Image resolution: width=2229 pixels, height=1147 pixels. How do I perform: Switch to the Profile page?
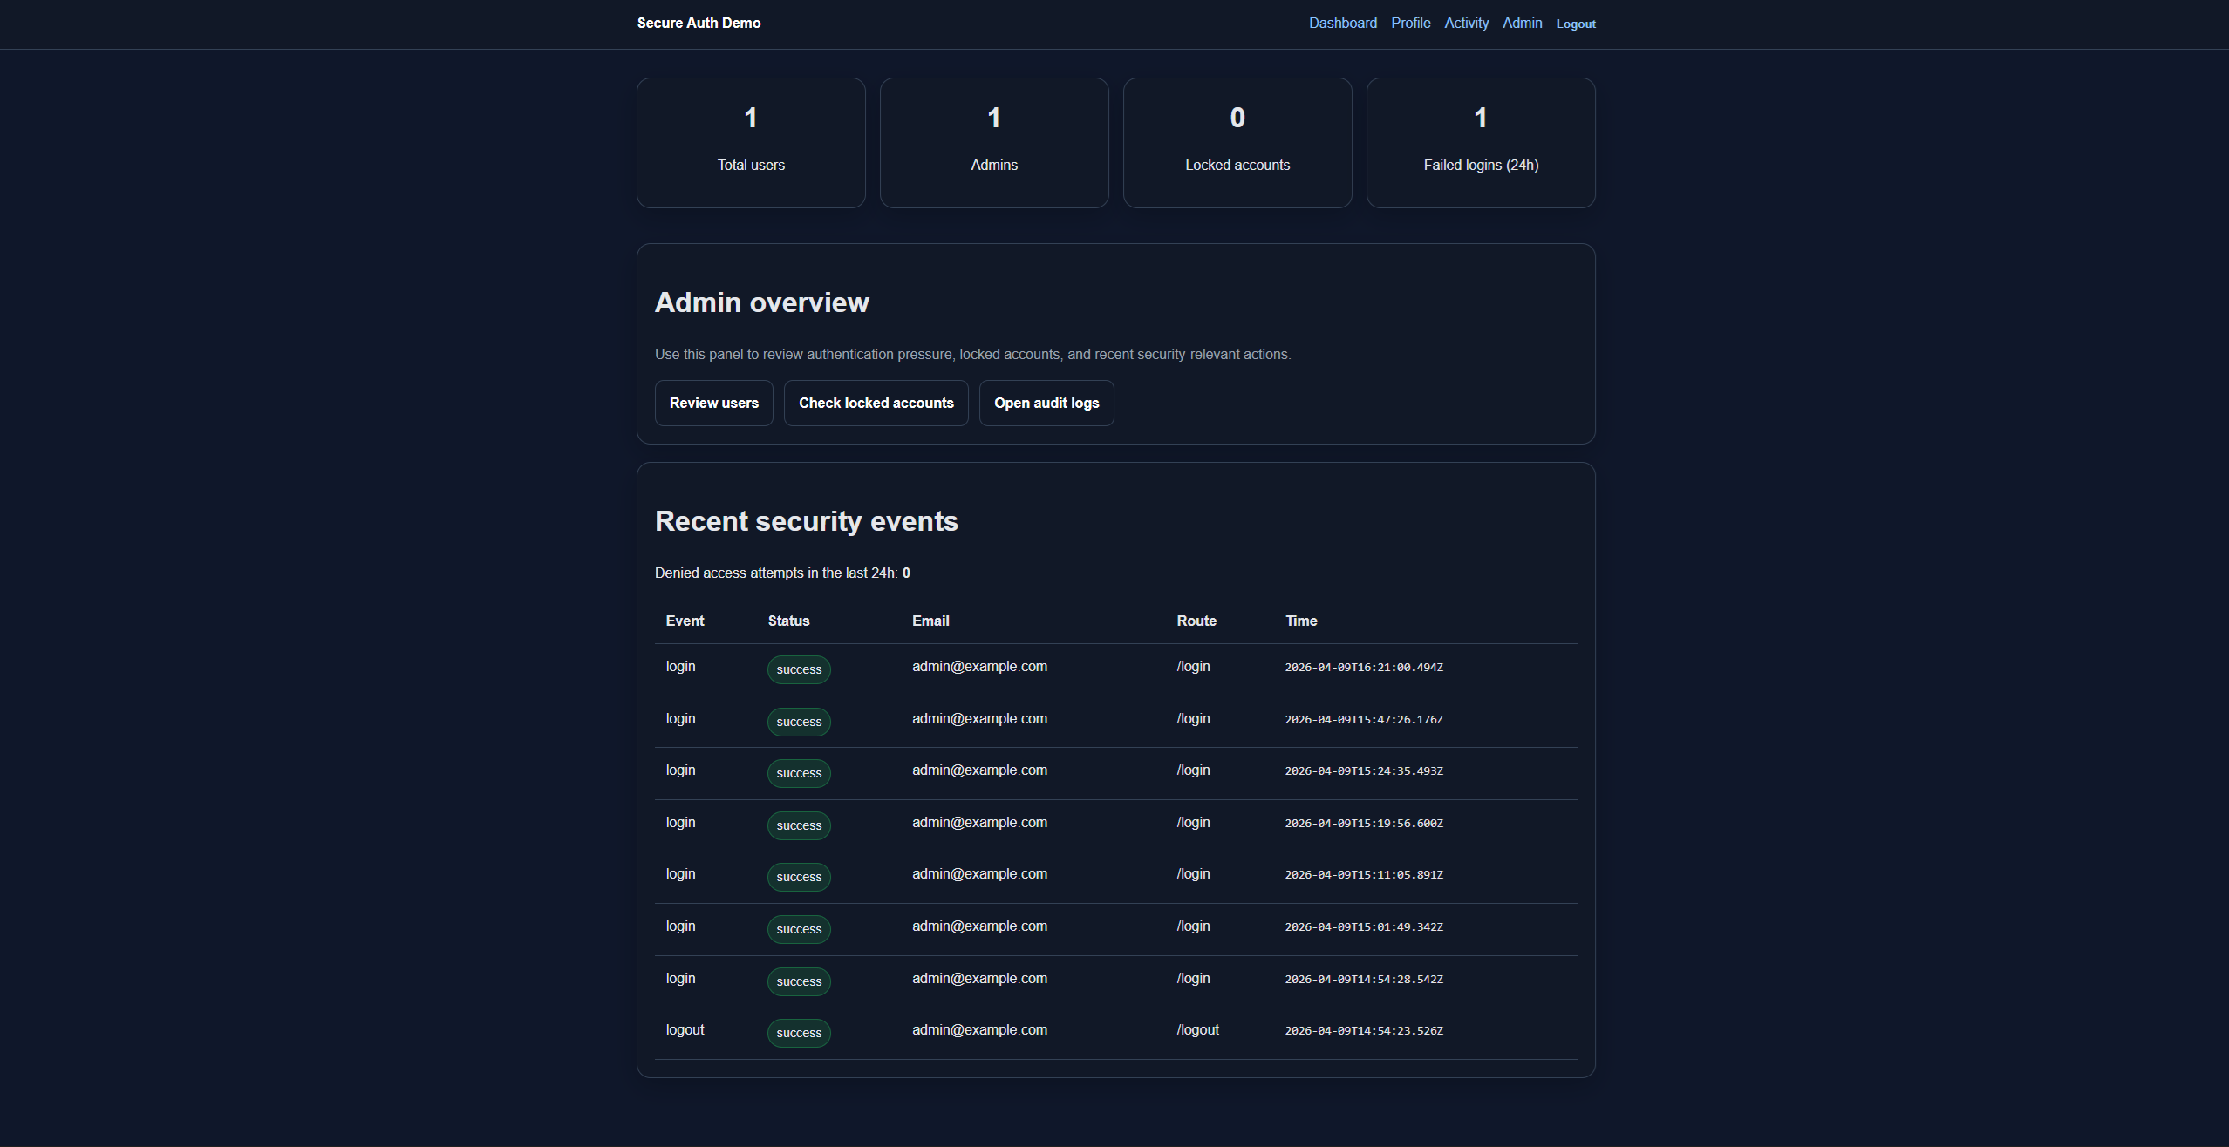pyautogui.click(x=1410, y=23)
